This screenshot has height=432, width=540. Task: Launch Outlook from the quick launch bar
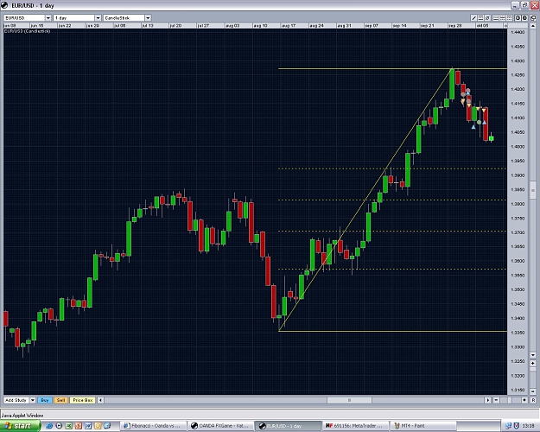(98, 426)
